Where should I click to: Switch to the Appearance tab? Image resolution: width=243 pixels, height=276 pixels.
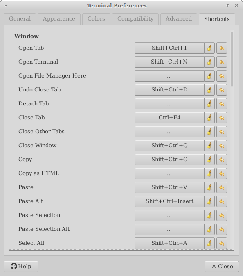point(59,19)
